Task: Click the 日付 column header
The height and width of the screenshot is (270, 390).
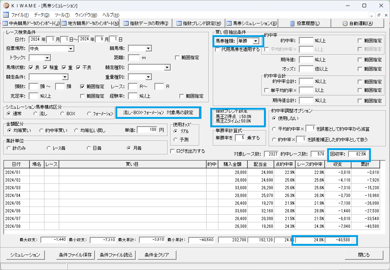Action: [x=17, y=164]
